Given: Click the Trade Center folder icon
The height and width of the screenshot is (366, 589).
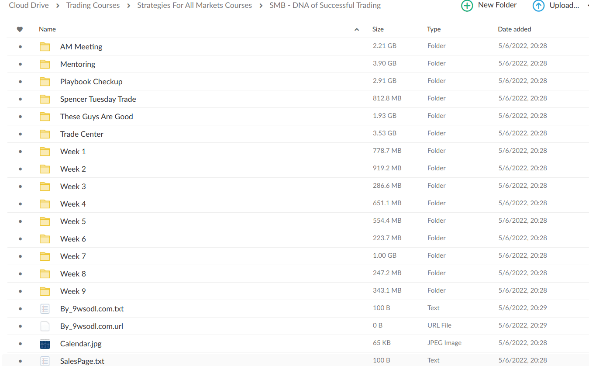Looking at the screenshot, I should [x=45, y=134].
